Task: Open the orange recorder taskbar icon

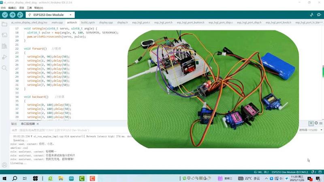Action: coord(92,178)
